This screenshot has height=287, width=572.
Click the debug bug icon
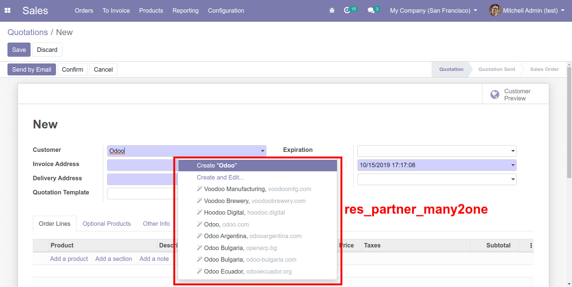click(332, 10)
